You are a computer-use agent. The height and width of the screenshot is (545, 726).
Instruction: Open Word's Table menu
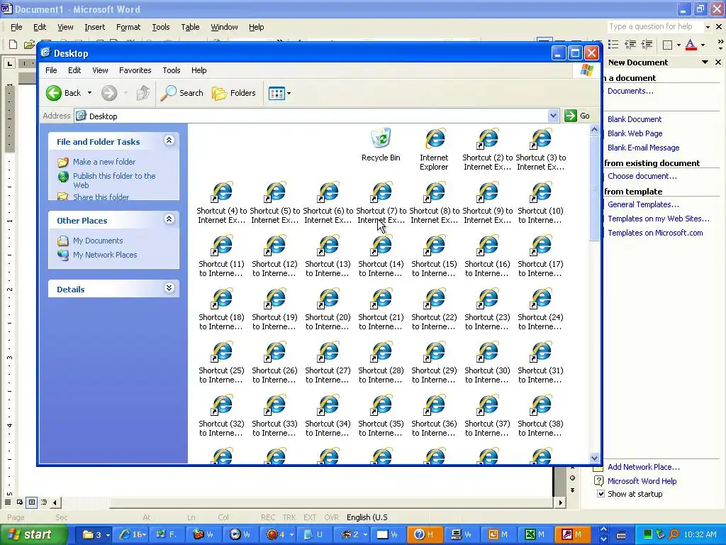pos(190,28)
